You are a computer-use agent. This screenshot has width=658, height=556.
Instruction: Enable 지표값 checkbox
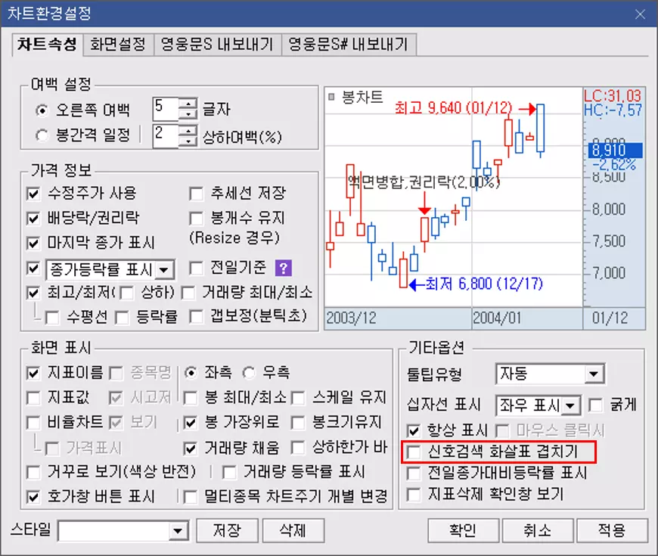(x=33, y=398)
